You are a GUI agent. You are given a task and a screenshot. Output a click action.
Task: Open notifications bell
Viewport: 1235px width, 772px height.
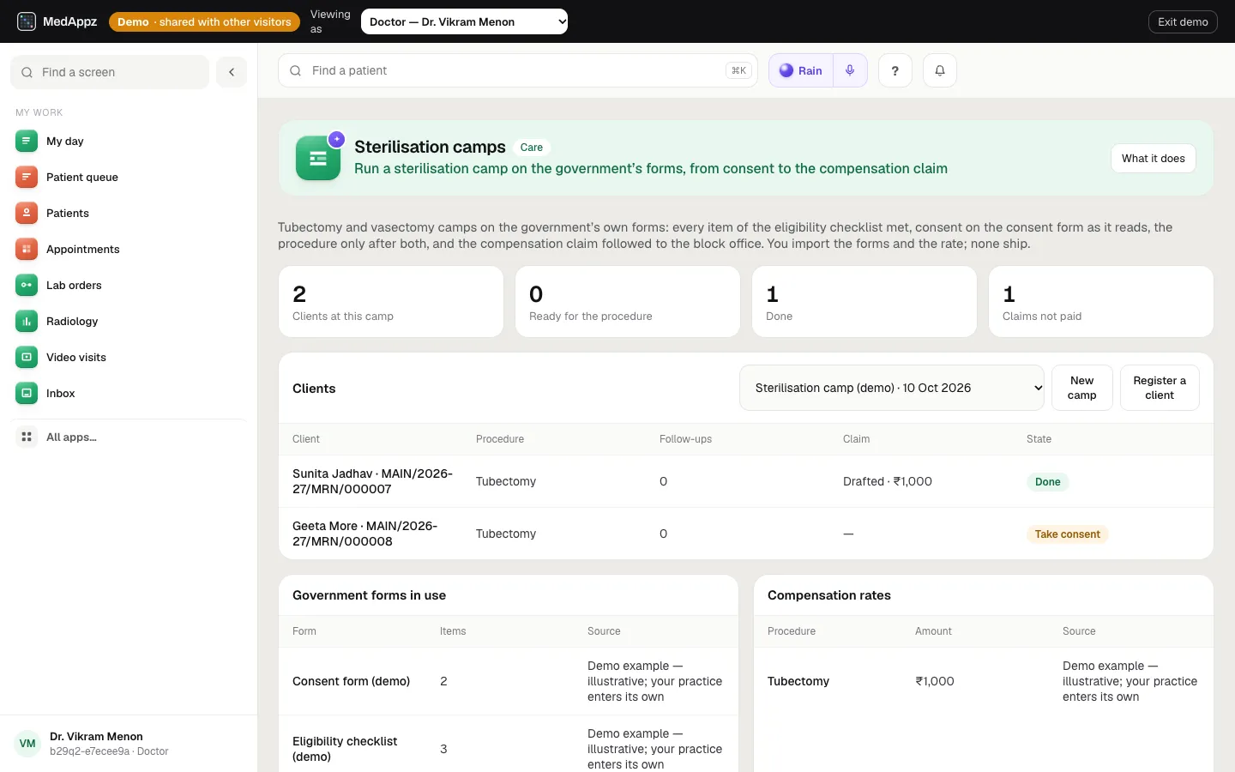tap(940, 70)
